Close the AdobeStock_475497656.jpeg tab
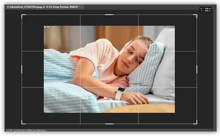 (x=81, y=7)
